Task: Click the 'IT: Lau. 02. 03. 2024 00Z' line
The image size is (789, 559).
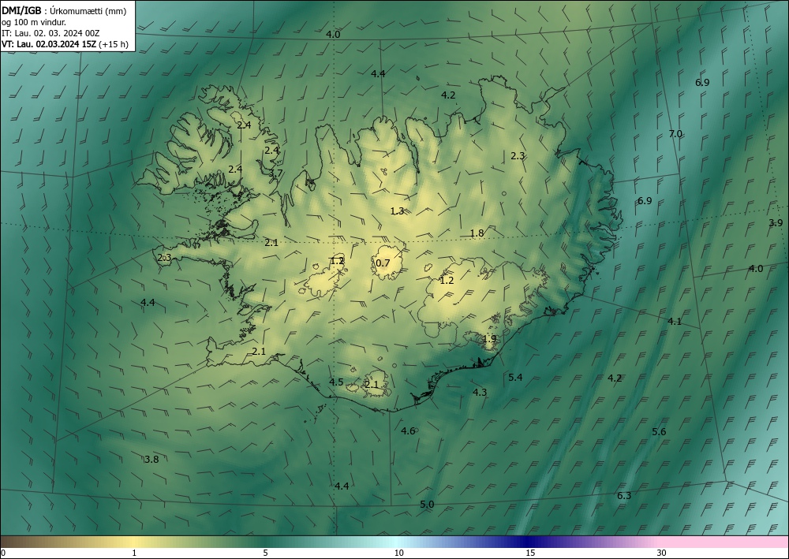Action: tap(50, 33)
